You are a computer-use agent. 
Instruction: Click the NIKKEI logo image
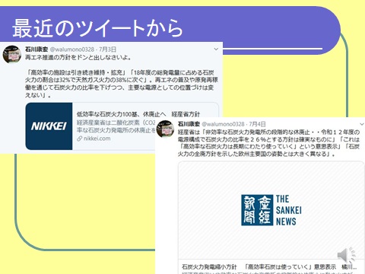pyautogui.click(x=49, y=126)
